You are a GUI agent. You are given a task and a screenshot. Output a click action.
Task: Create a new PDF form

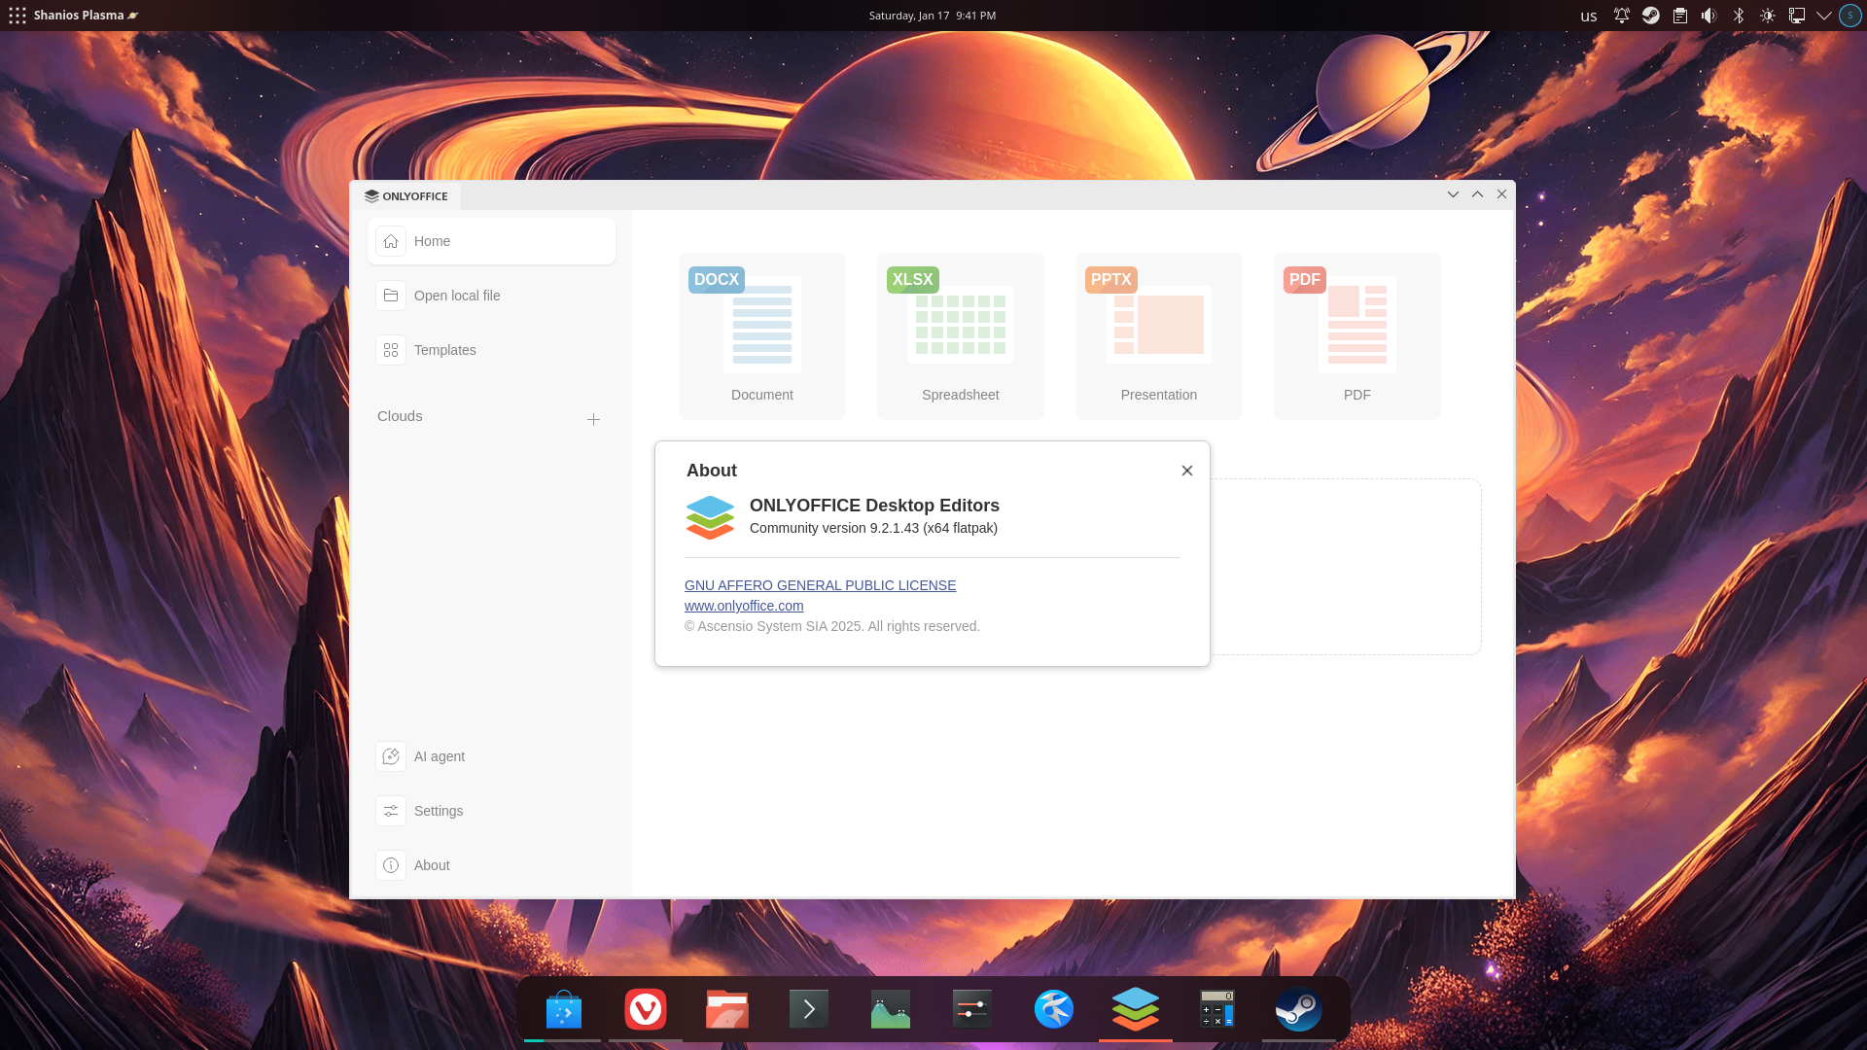1356,335
